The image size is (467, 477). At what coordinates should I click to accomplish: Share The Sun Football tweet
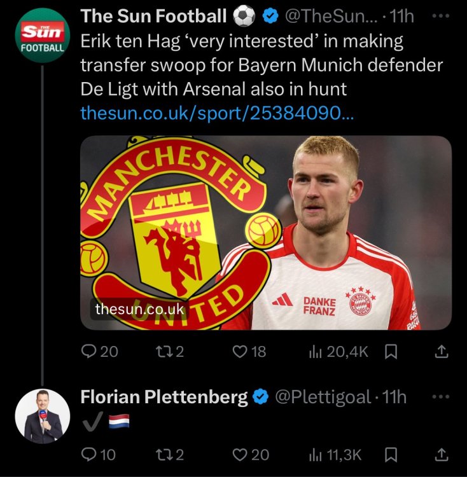pyautogui.click(x=441, y=351)
